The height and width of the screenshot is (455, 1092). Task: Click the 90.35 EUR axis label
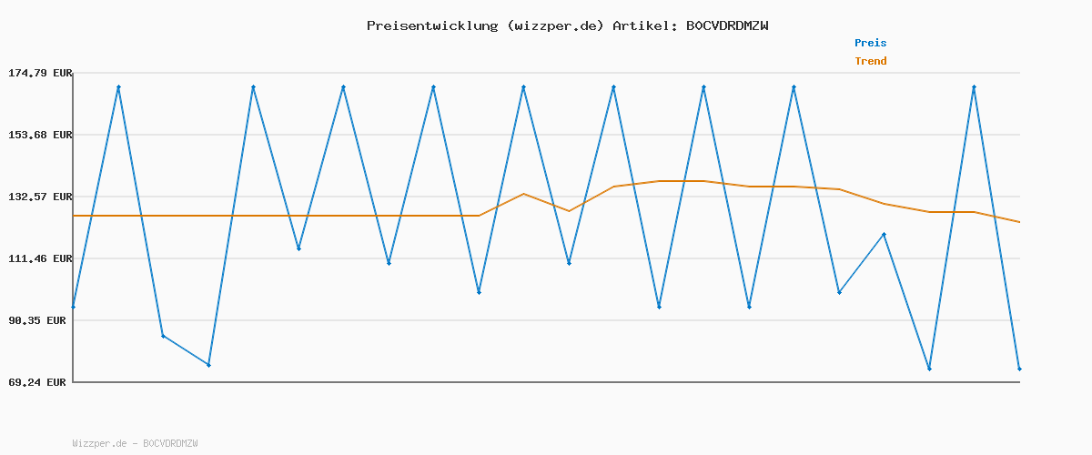pyautogui.click(x=39, y=320)
